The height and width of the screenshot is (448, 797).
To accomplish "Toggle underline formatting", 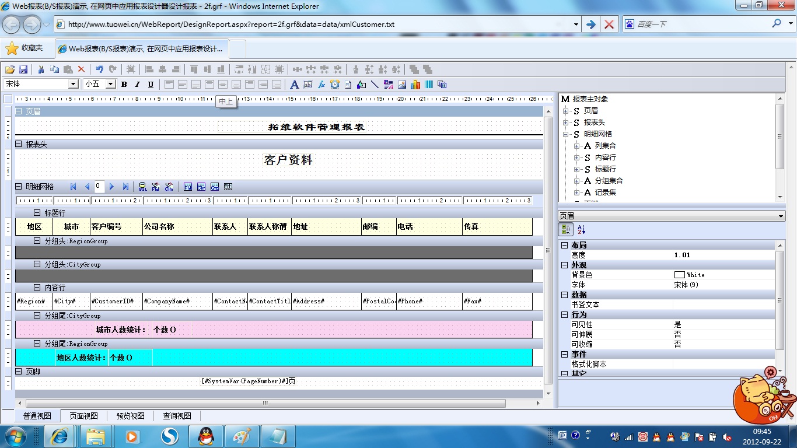I will tap(151, 85).
